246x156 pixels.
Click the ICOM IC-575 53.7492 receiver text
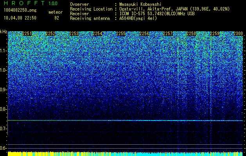(157, 14)
